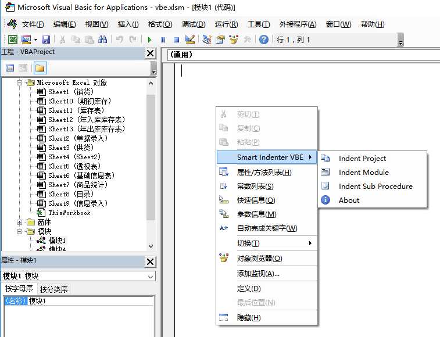Click the project tree scroll down arrow
The image size is (440, 337).
tap(151, 246)
